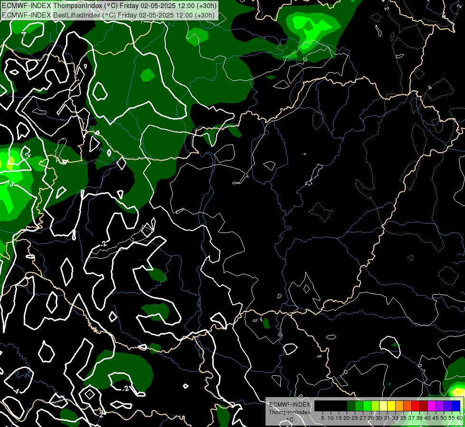Image resolution: width=465 pixels, height=427 pixels.
Task: Pick the yellow 31–33 legend swatch
Action: click(x=391, y=406)
